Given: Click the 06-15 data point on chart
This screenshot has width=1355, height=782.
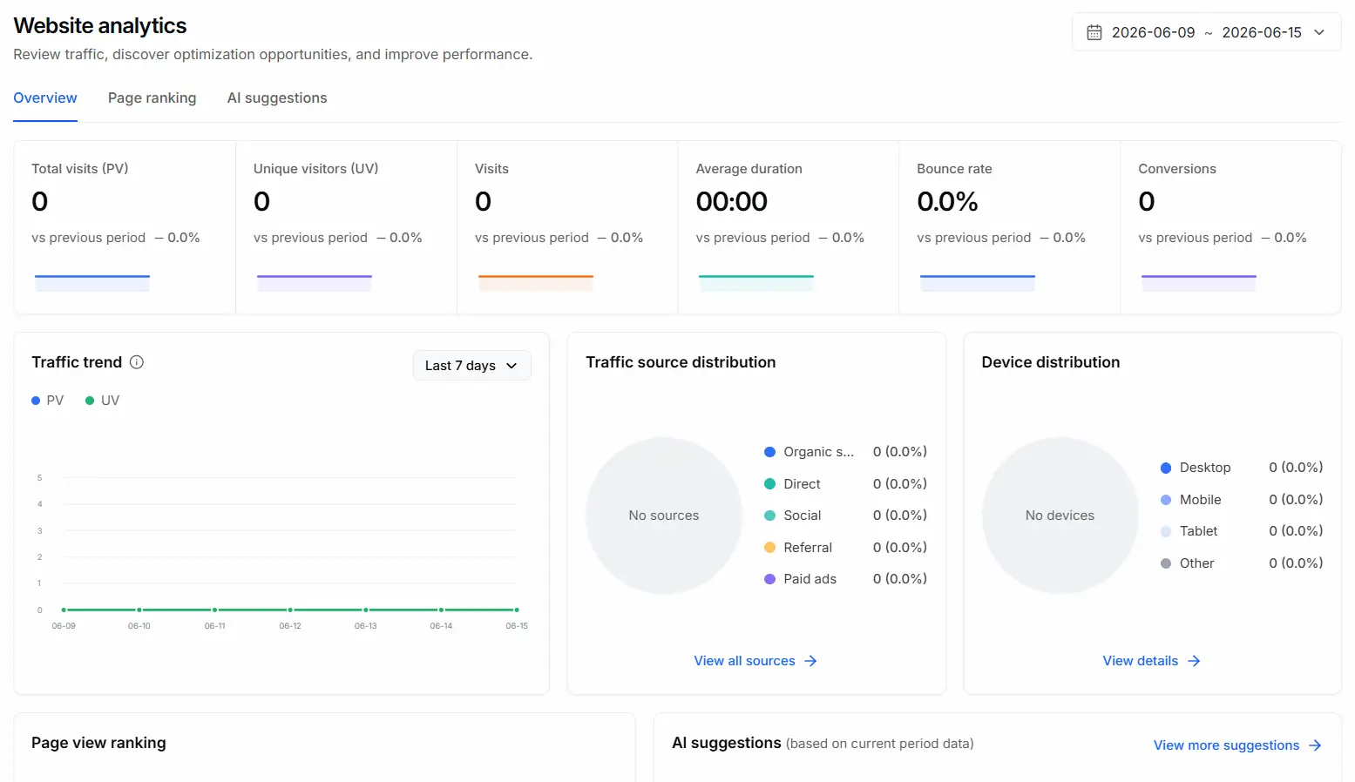Looking at the screenshot, I should click(517, 610).
